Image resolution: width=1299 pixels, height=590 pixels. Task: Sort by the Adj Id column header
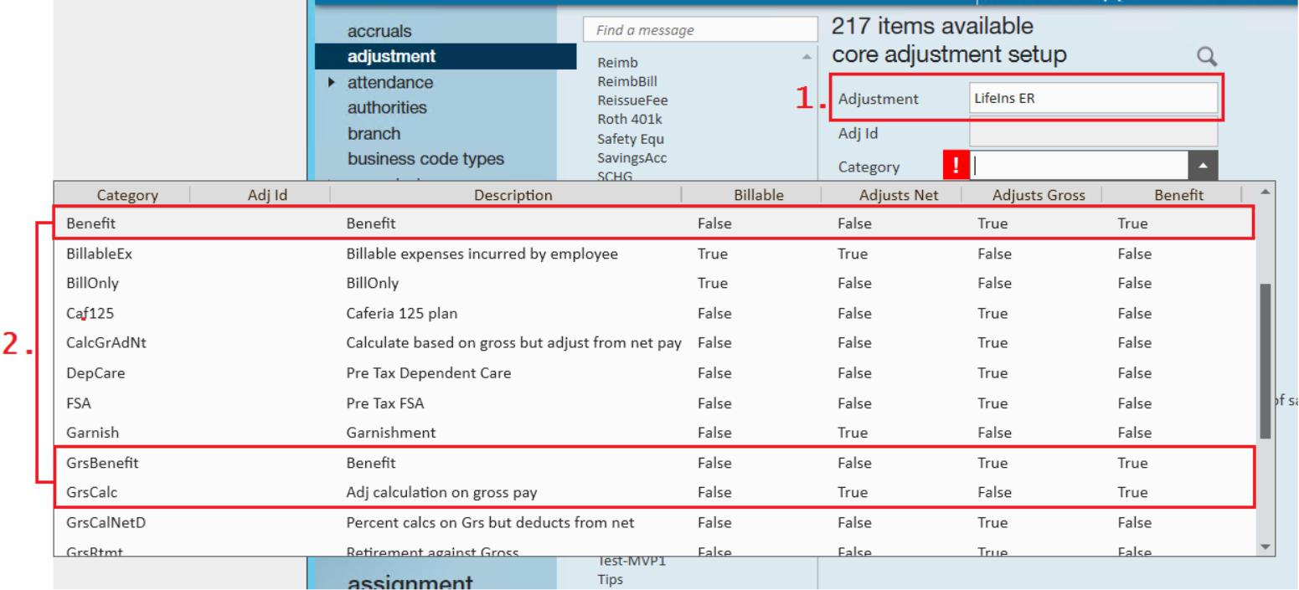coord(268,195)
